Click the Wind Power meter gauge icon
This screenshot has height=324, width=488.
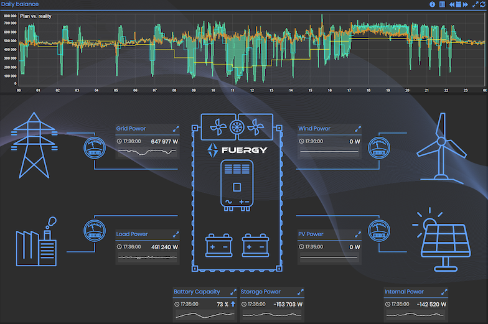point(379,148)
